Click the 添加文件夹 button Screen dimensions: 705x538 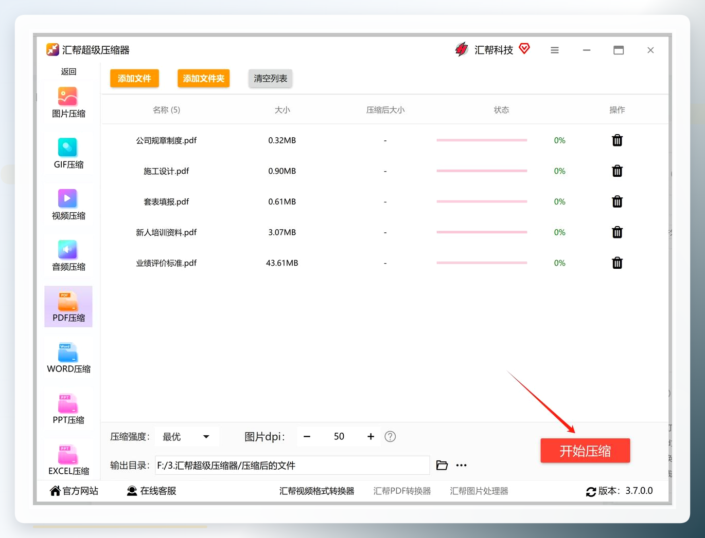[204, 79]
